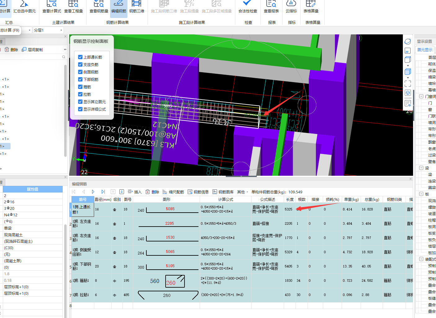Expand component list toolbar overflow arrow
Image resolution: width=436 pixels, height=318 pixels.
pyautogui.click(x=65, y=50)
